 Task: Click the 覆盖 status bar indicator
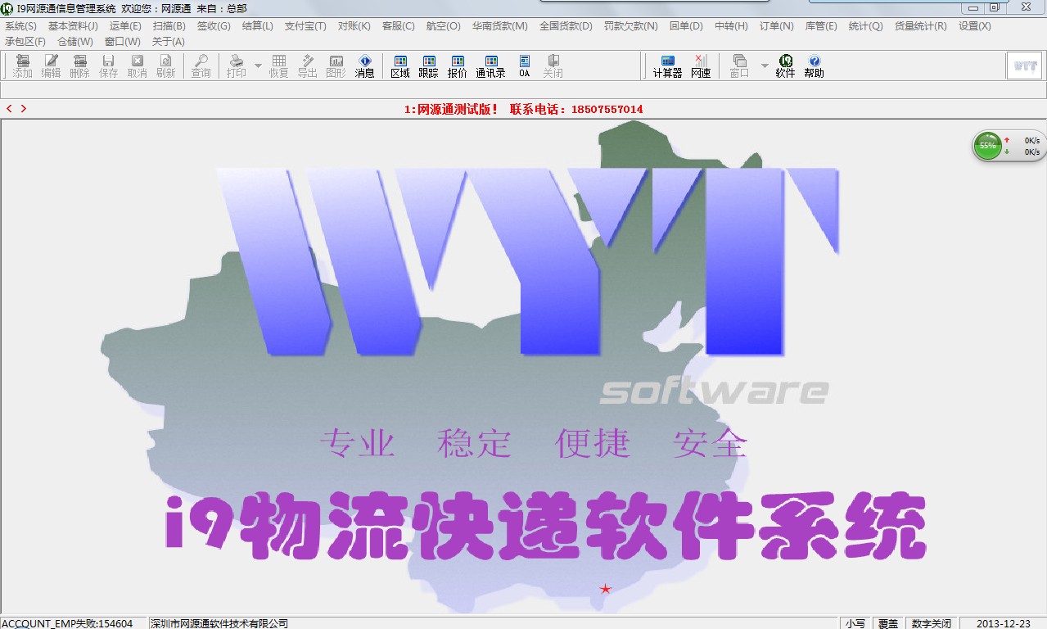(888, 623)
